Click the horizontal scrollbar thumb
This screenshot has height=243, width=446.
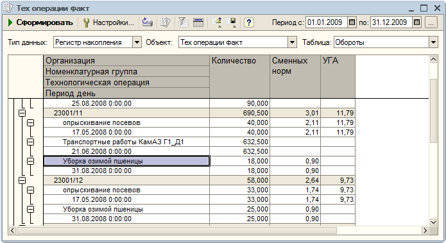point(176,230)
